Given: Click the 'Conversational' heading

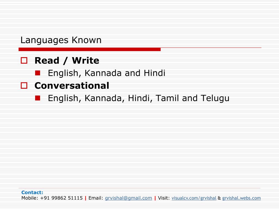Looking at the screenshot, I should coord(72,86).
